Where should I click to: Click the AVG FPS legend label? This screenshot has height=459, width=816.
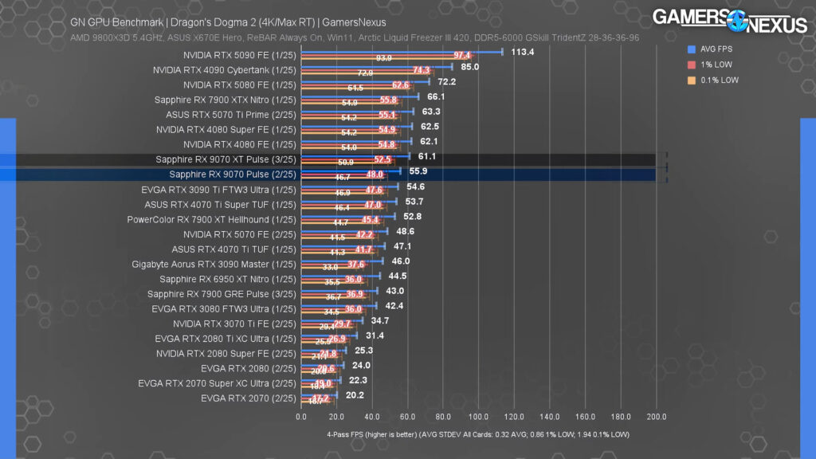pyautogui.click(x=716, y=49)
